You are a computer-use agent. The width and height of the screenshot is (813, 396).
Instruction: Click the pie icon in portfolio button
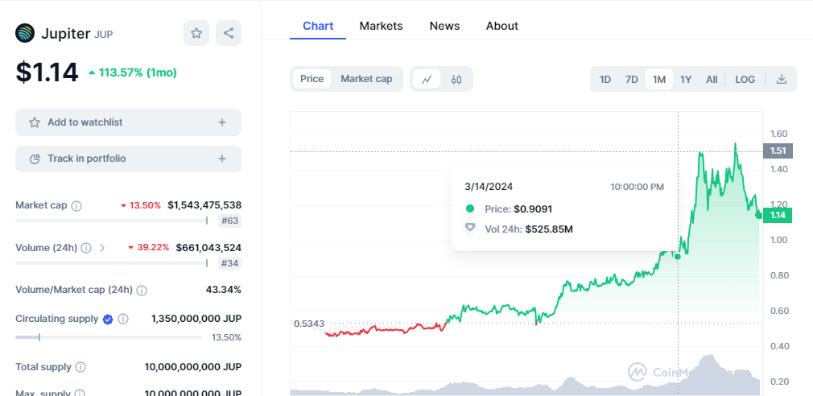[35, 159]
